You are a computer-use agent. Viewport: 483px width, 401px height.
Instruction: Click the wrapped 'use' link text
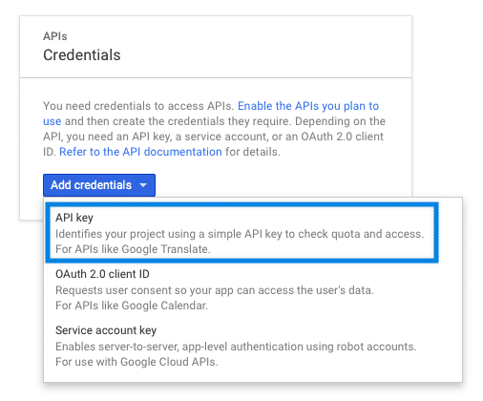(x=52, y=121)
